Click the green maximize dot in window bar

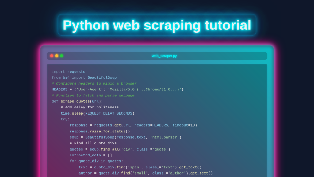pos(62,56)
